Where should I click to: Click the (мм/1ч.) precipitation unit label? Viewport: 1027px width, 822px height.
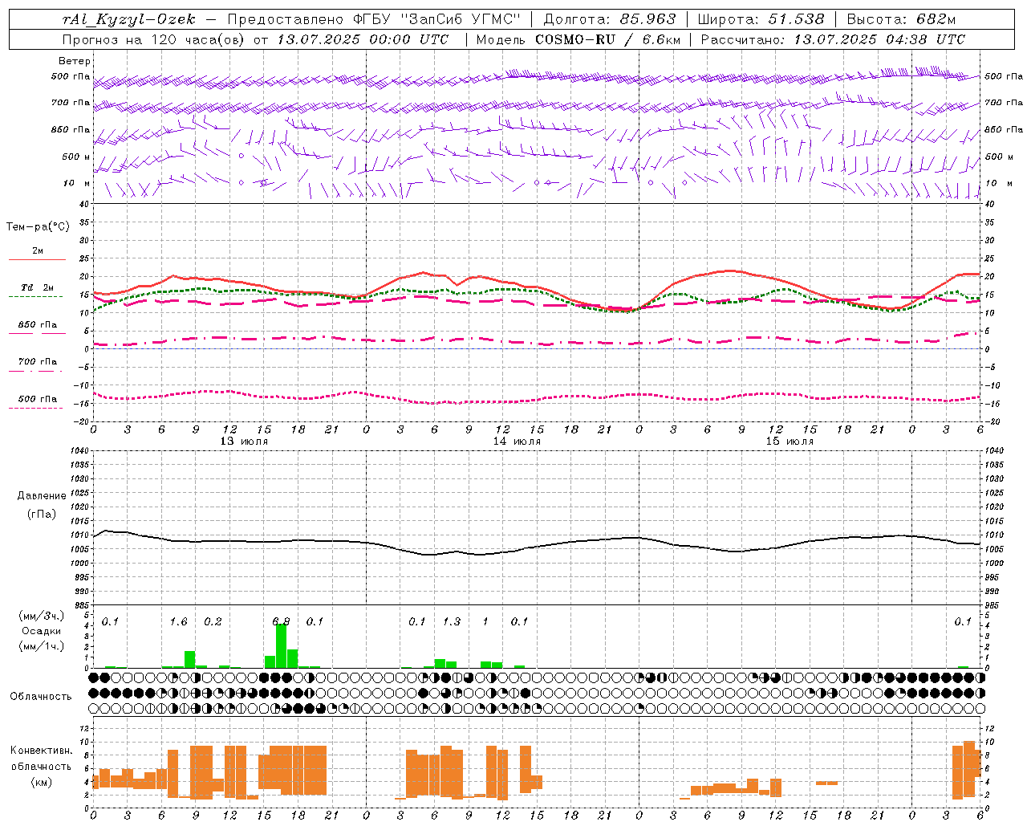[x=41, y=646]
